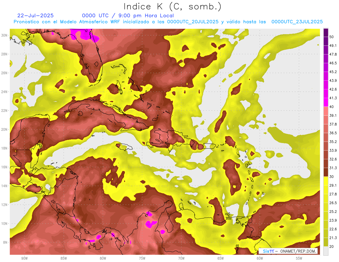Pick the bright yellow swatch between 29.1 and 30

click(326, 181)
